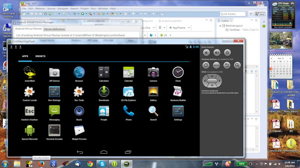Open Terminal Emulator app
Screen dimensions: 300x168
pos(54,132)
